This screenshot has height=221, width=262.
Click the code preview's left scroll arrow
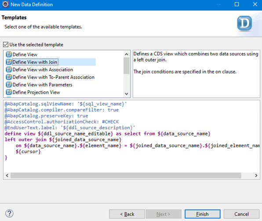(7, 175)
